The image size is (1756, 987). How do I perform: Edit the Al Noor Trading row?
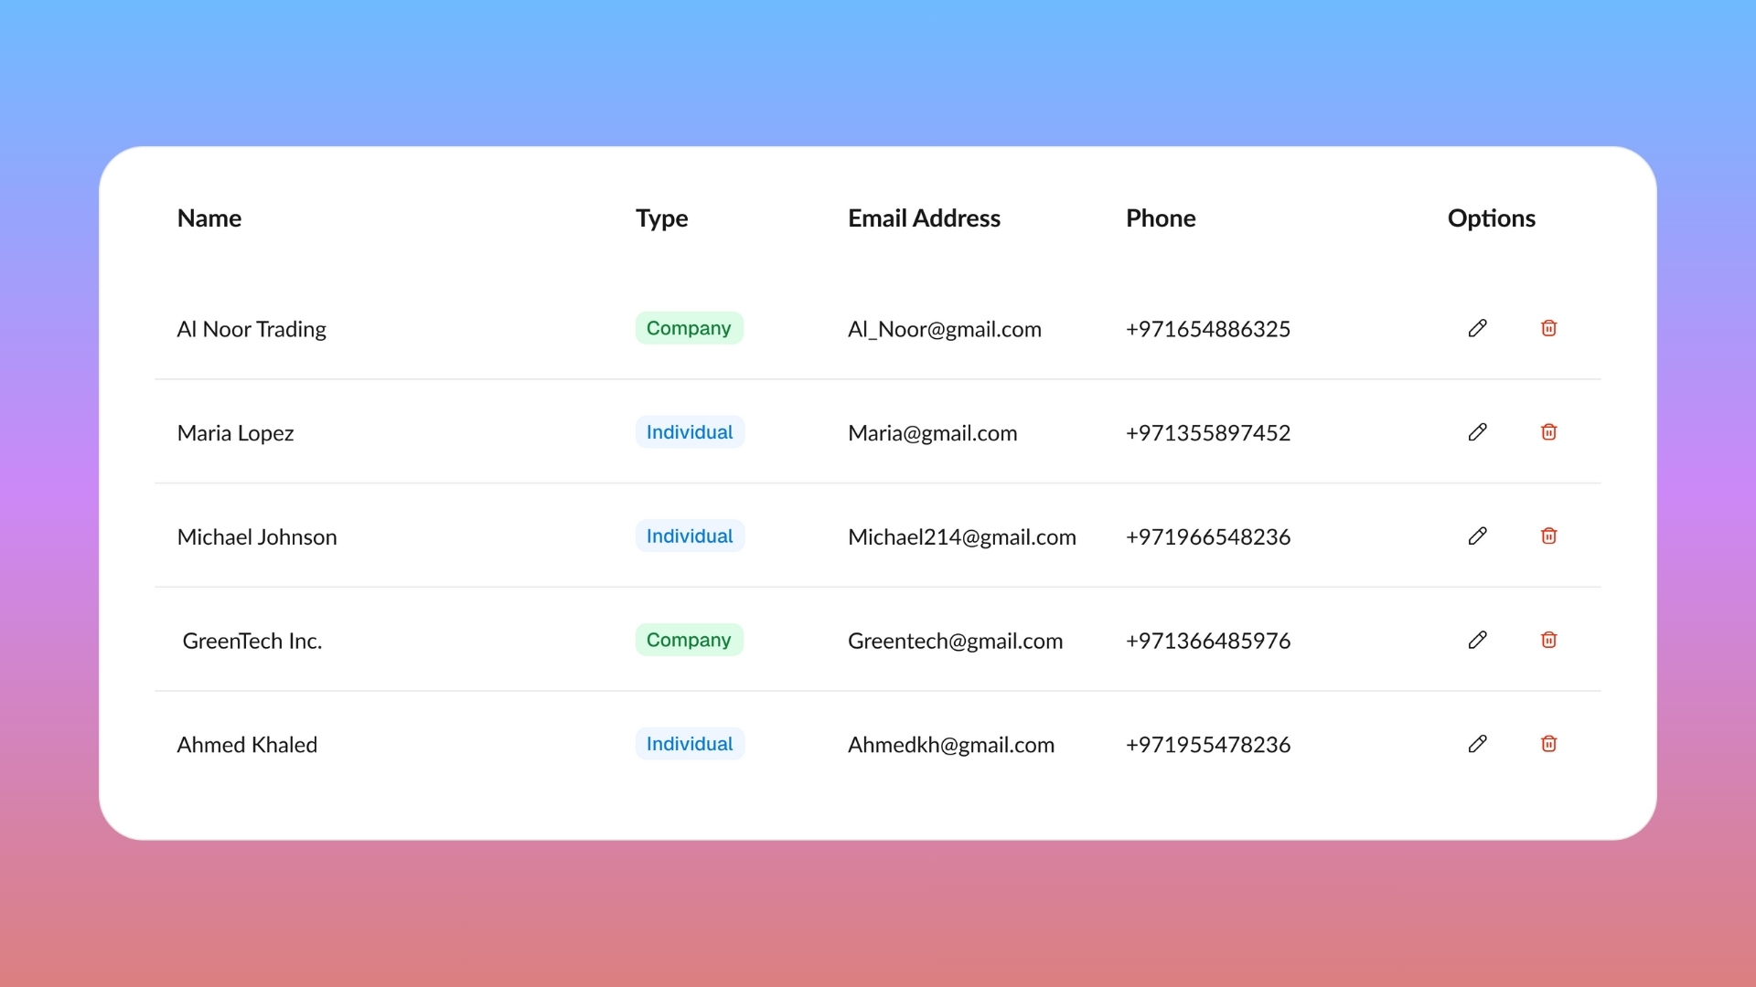pyautogui.click(x=1477, y=328)
